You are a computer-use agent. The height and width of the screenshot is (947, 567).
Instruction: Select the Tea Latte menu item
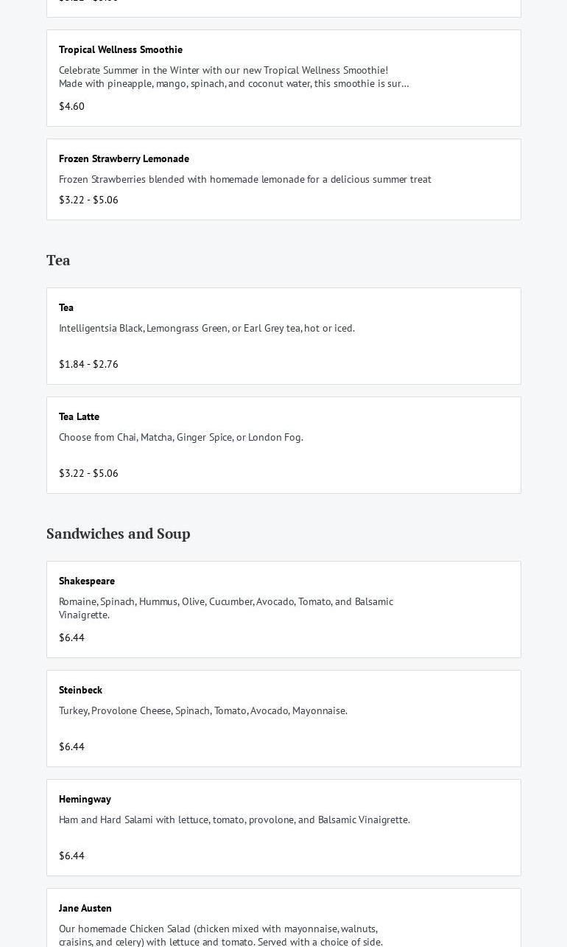[79, 416]
